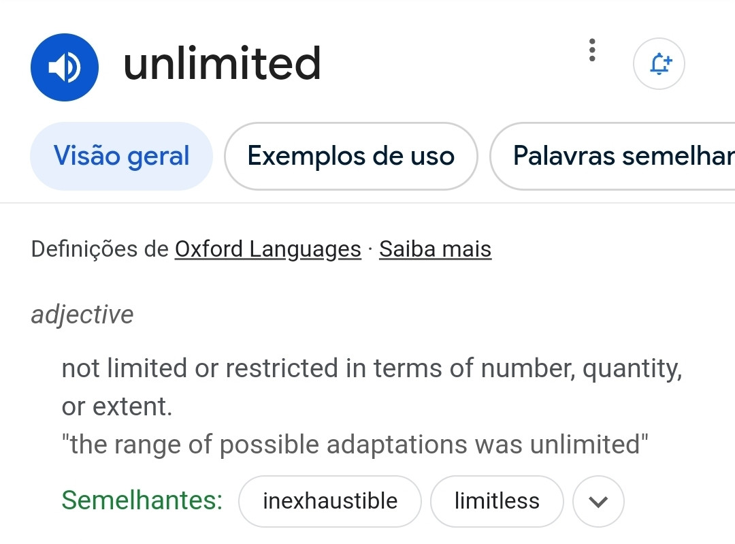Open the Oxford Languages link
The height and width of the screenshot is (544, 735).
268,249
